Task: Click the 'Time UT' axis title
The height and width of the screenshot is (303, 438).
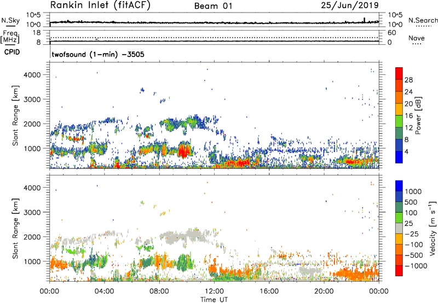Action: point(214,300)
